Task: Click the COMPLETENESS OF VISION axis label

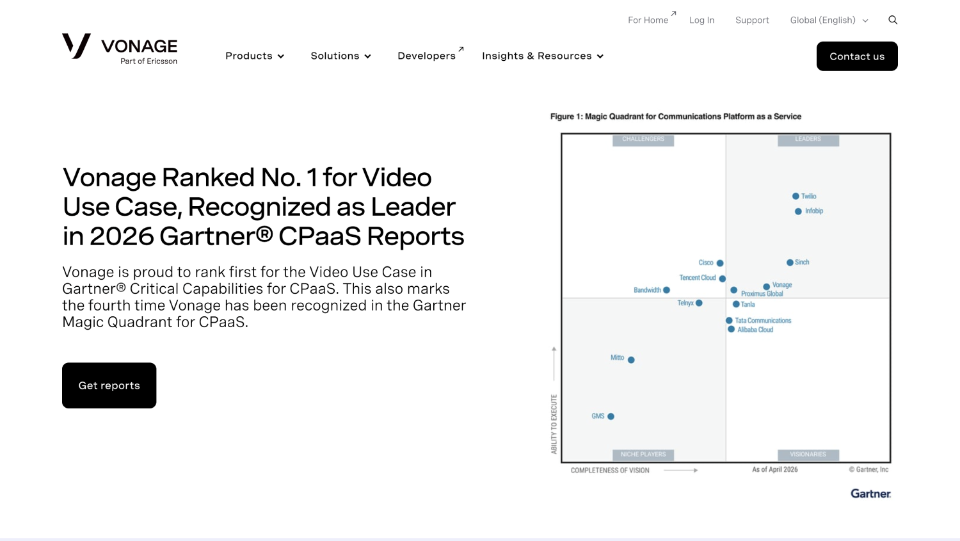Action: coord(610,471)
